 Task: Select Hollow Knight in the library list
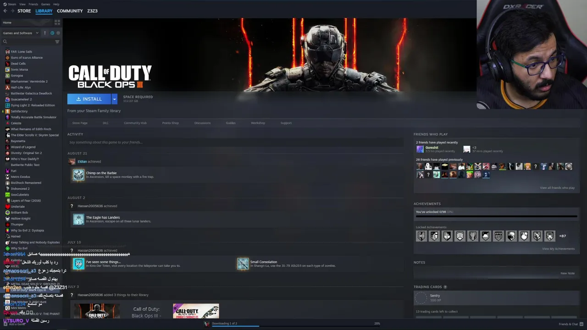20,219
